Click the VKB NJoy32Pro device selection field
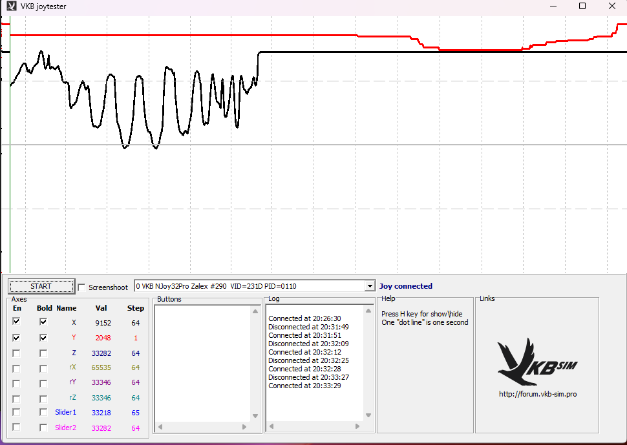627x445 pixels. [x=249, y=286]
